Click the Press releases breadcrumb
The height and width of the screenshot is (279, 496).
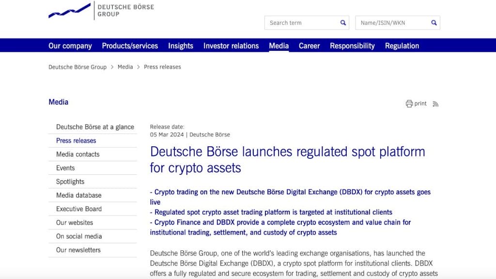point(162,67)
